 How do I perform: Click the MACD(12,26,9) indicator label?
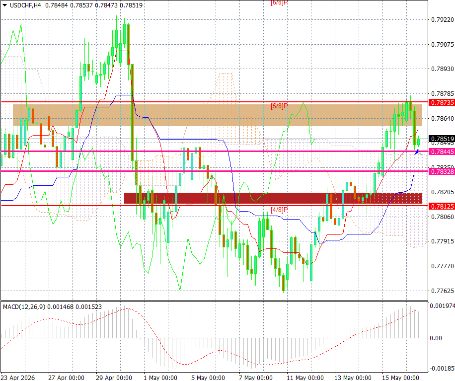pos(24,306)
